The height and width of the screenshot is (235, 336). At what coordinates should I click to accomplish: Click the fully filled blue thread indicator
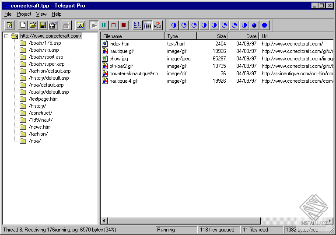pyautogui.click(x=264, y=25)
